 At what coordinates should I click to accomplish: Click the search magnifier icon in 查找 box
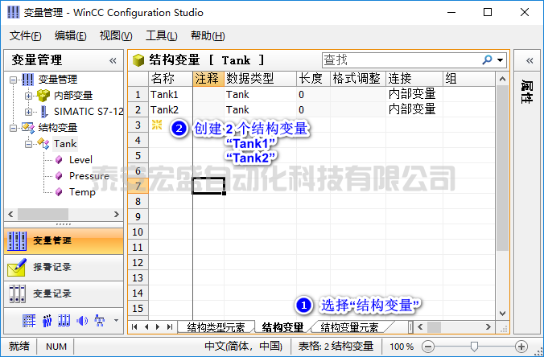click(x=487, y=60)
